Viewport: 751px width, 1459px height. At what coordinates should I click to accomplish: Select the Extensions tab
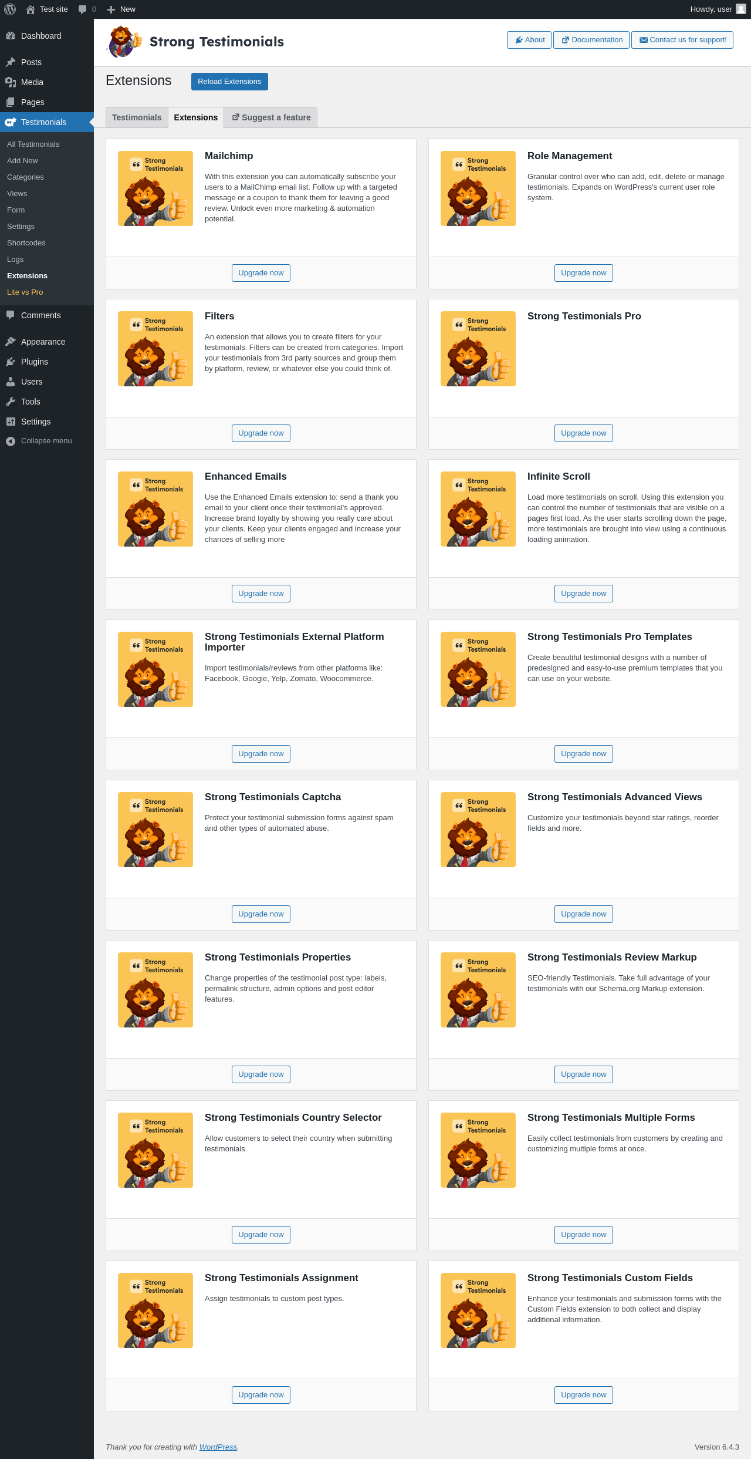tap(196, 117)
